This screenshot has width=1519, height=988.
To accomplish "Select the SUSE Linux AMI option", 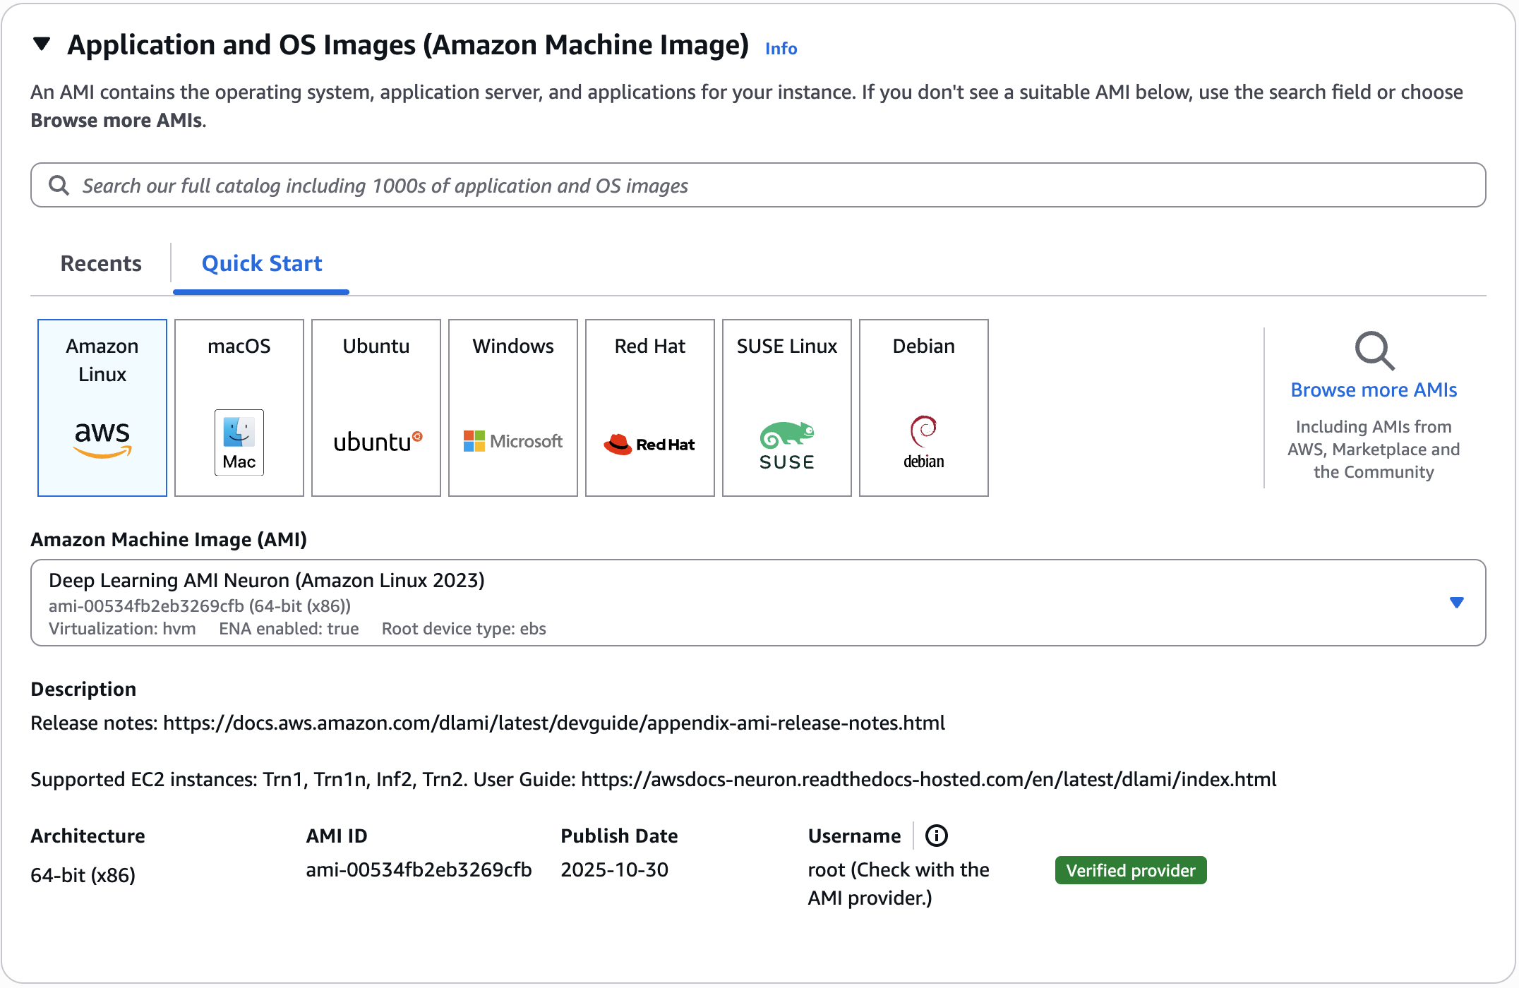I will (786, 408).
